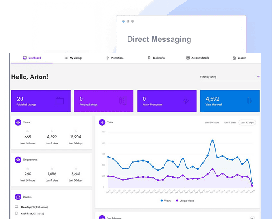Screen dimensions: 272x219
Task: Click the Dashboard monitor icon
Action: click(x=25, y=58)
